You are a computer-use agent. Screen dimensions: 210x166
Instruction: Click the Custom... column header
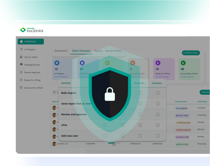tap(157, 83)
